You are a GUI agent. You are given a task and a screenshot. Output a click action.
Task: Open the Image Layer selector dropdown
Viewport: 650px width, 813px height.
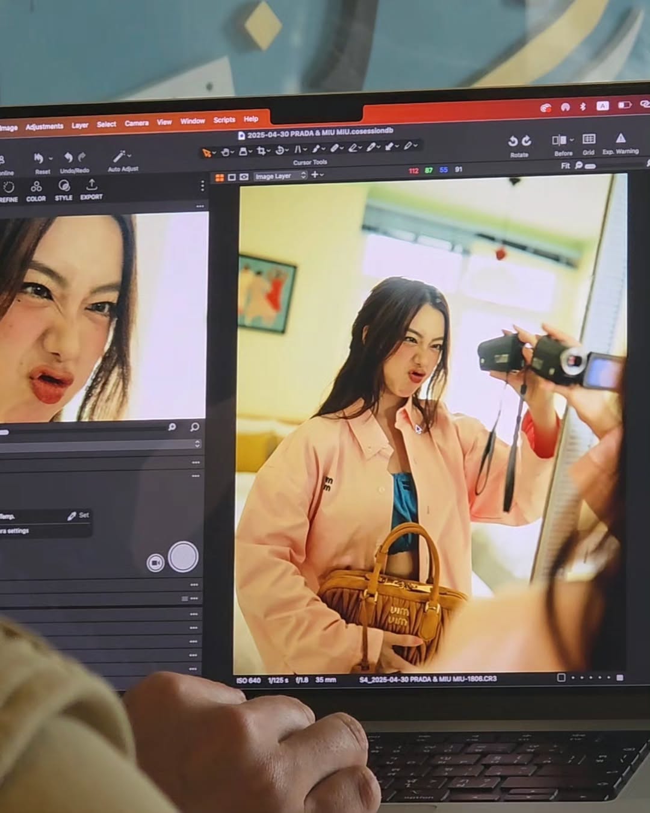coord(280,176)
